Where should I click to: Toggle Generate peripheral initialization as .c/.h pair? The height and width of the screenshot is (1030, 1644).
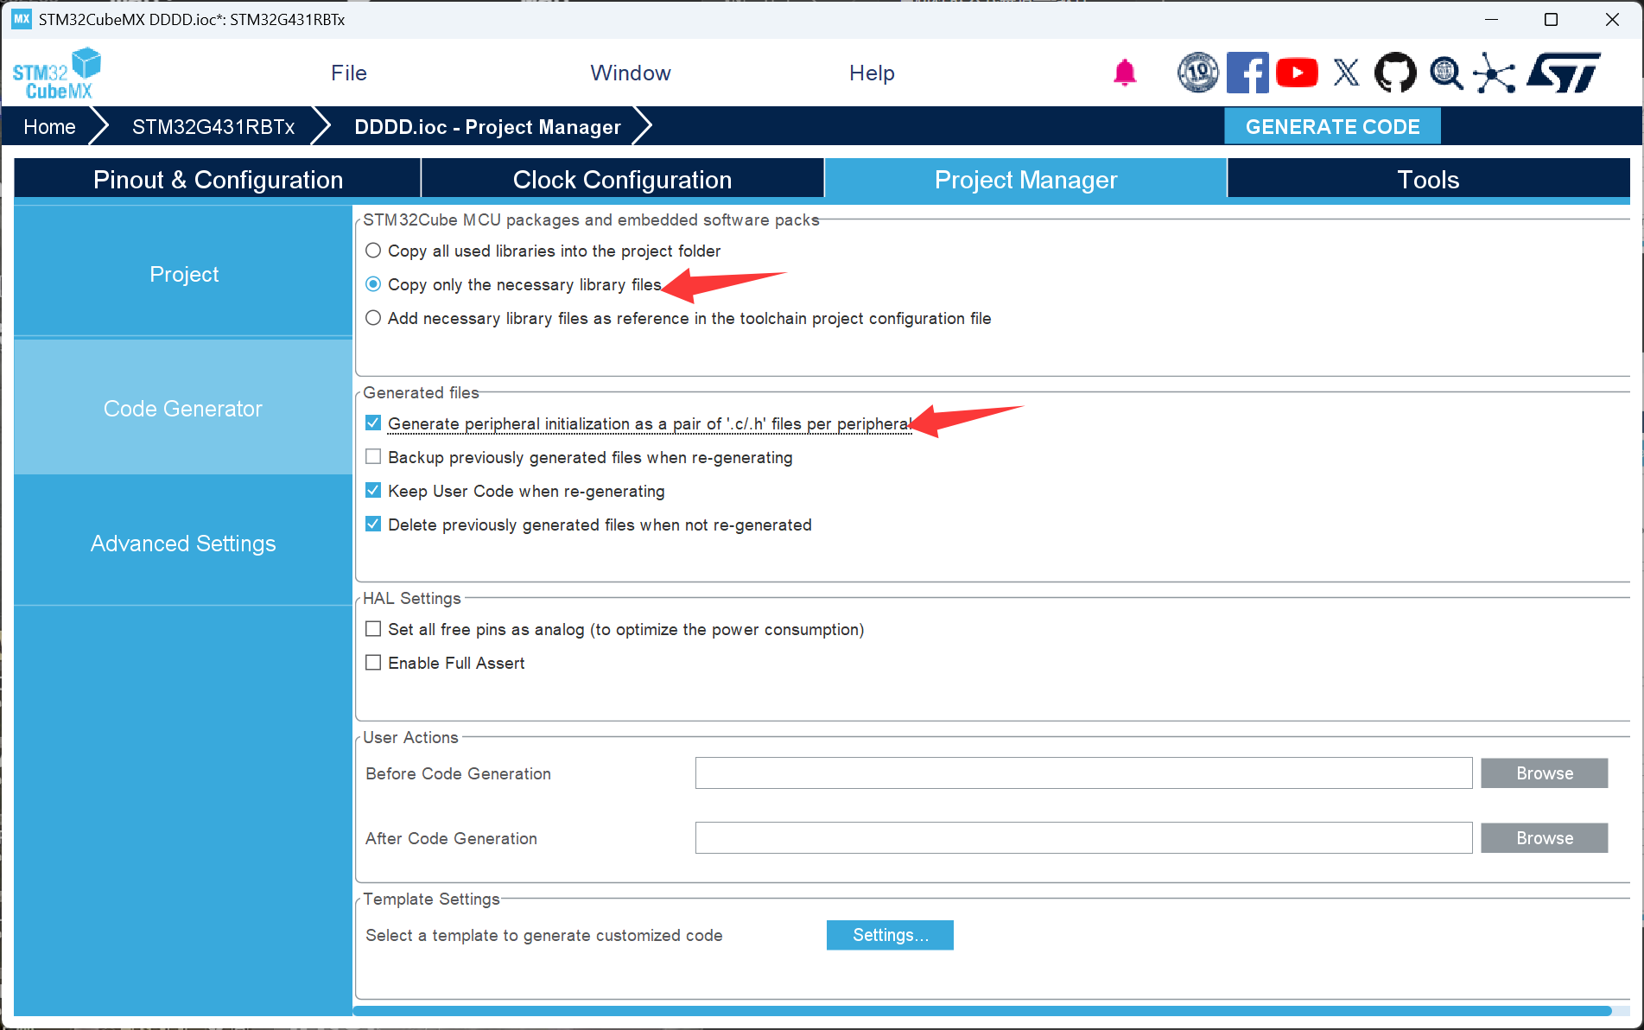click(x=373, y=423)
